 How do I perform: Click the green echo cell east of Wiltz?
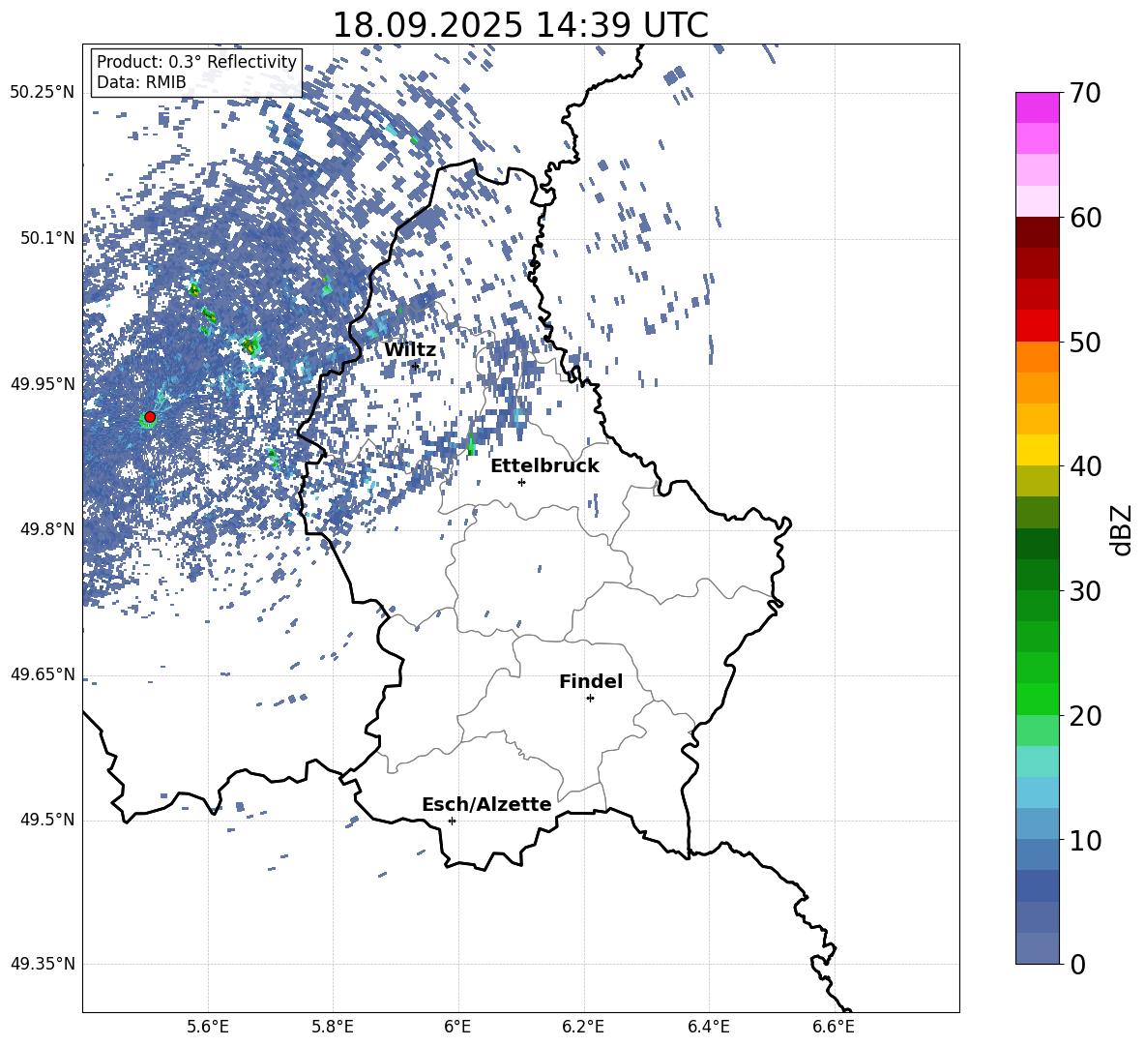(470, 444)
